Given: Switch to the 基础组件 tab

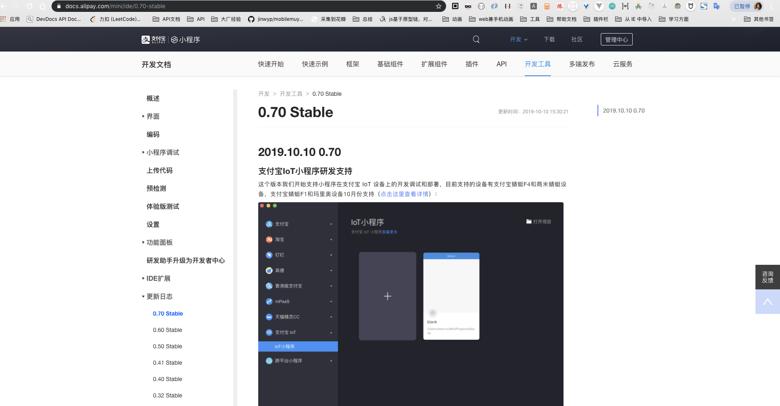Looking at the screenshot, I should click(x=390, y=64).
